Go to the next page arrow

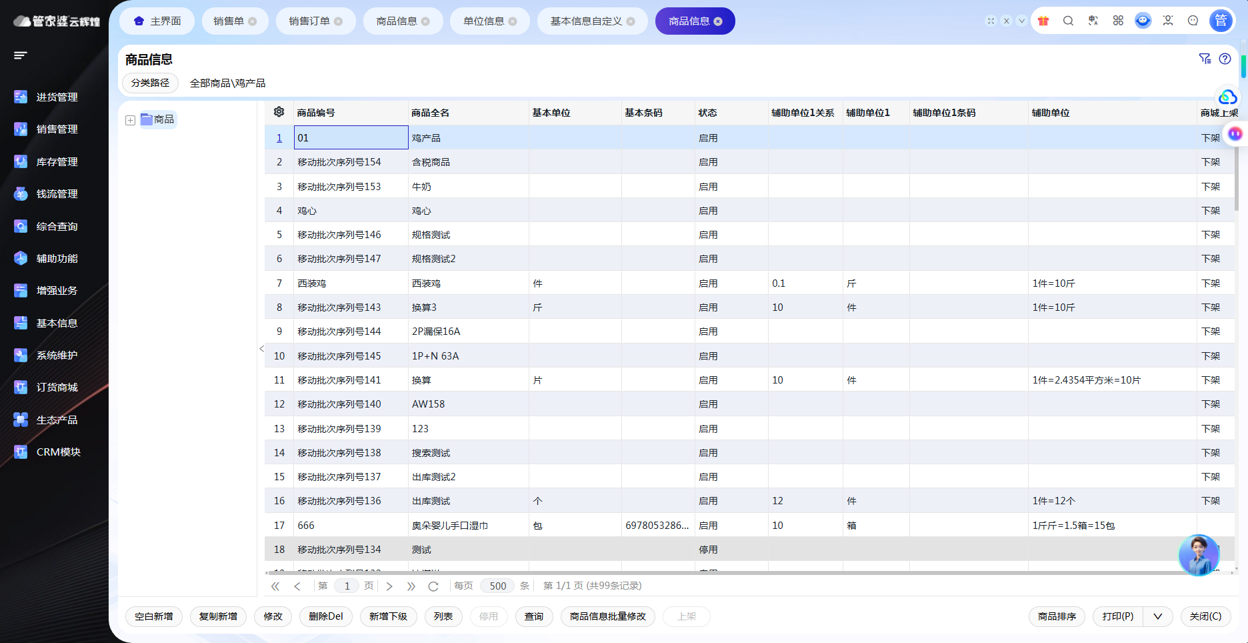(389, 586)
